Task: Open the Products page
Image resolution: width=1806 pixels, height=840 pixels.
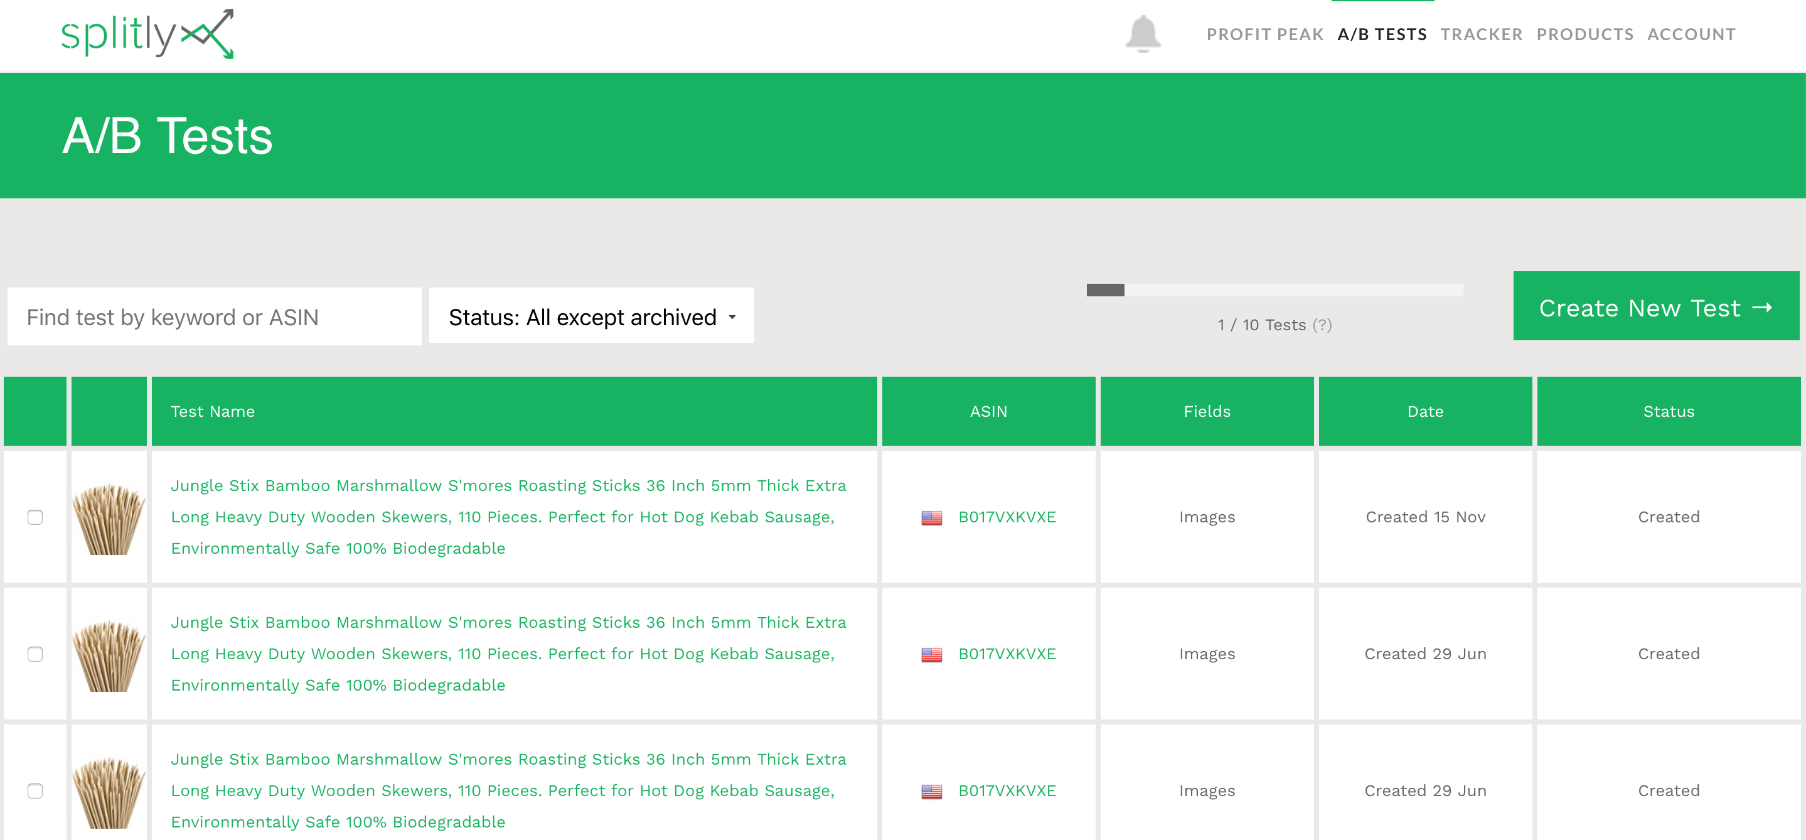Action: click(x=1584, y=35)
